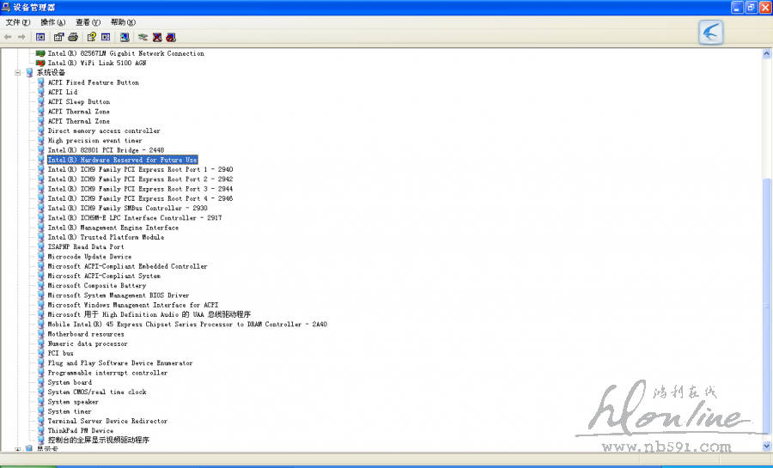773x468 pixels.
Task: Select 'ACPI Fixed Feature Button' row
Action: click(93, 82)
